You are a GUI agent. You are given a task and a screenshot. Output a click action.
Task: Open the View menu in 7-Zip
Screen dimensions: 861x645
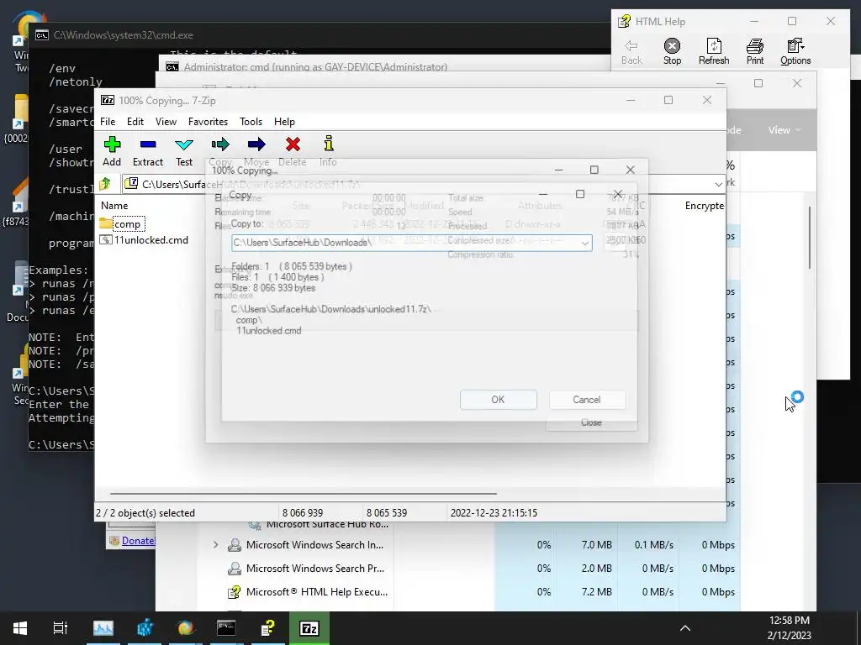click(166, 122)
